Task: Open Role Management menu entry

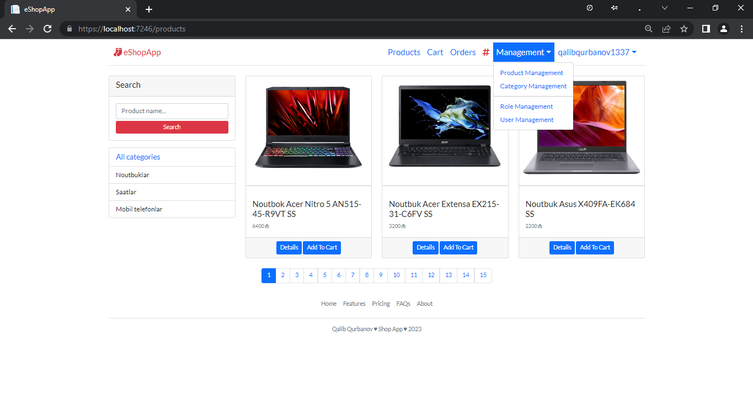Action: point(526,107)
